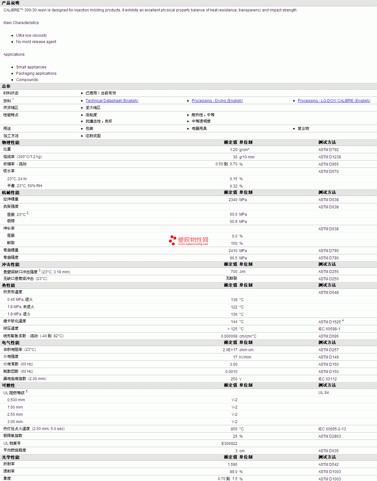377x481 pixels.
Task: Select the test method ASTM D542
Action: (x=328, y=465)
